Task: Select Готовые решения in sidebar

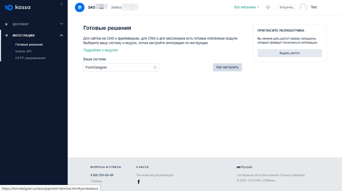Action: 29,44
